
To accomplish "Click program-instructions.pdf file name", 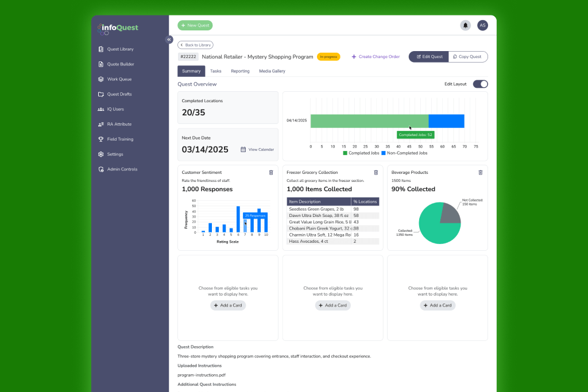I will tap(202, 375).
